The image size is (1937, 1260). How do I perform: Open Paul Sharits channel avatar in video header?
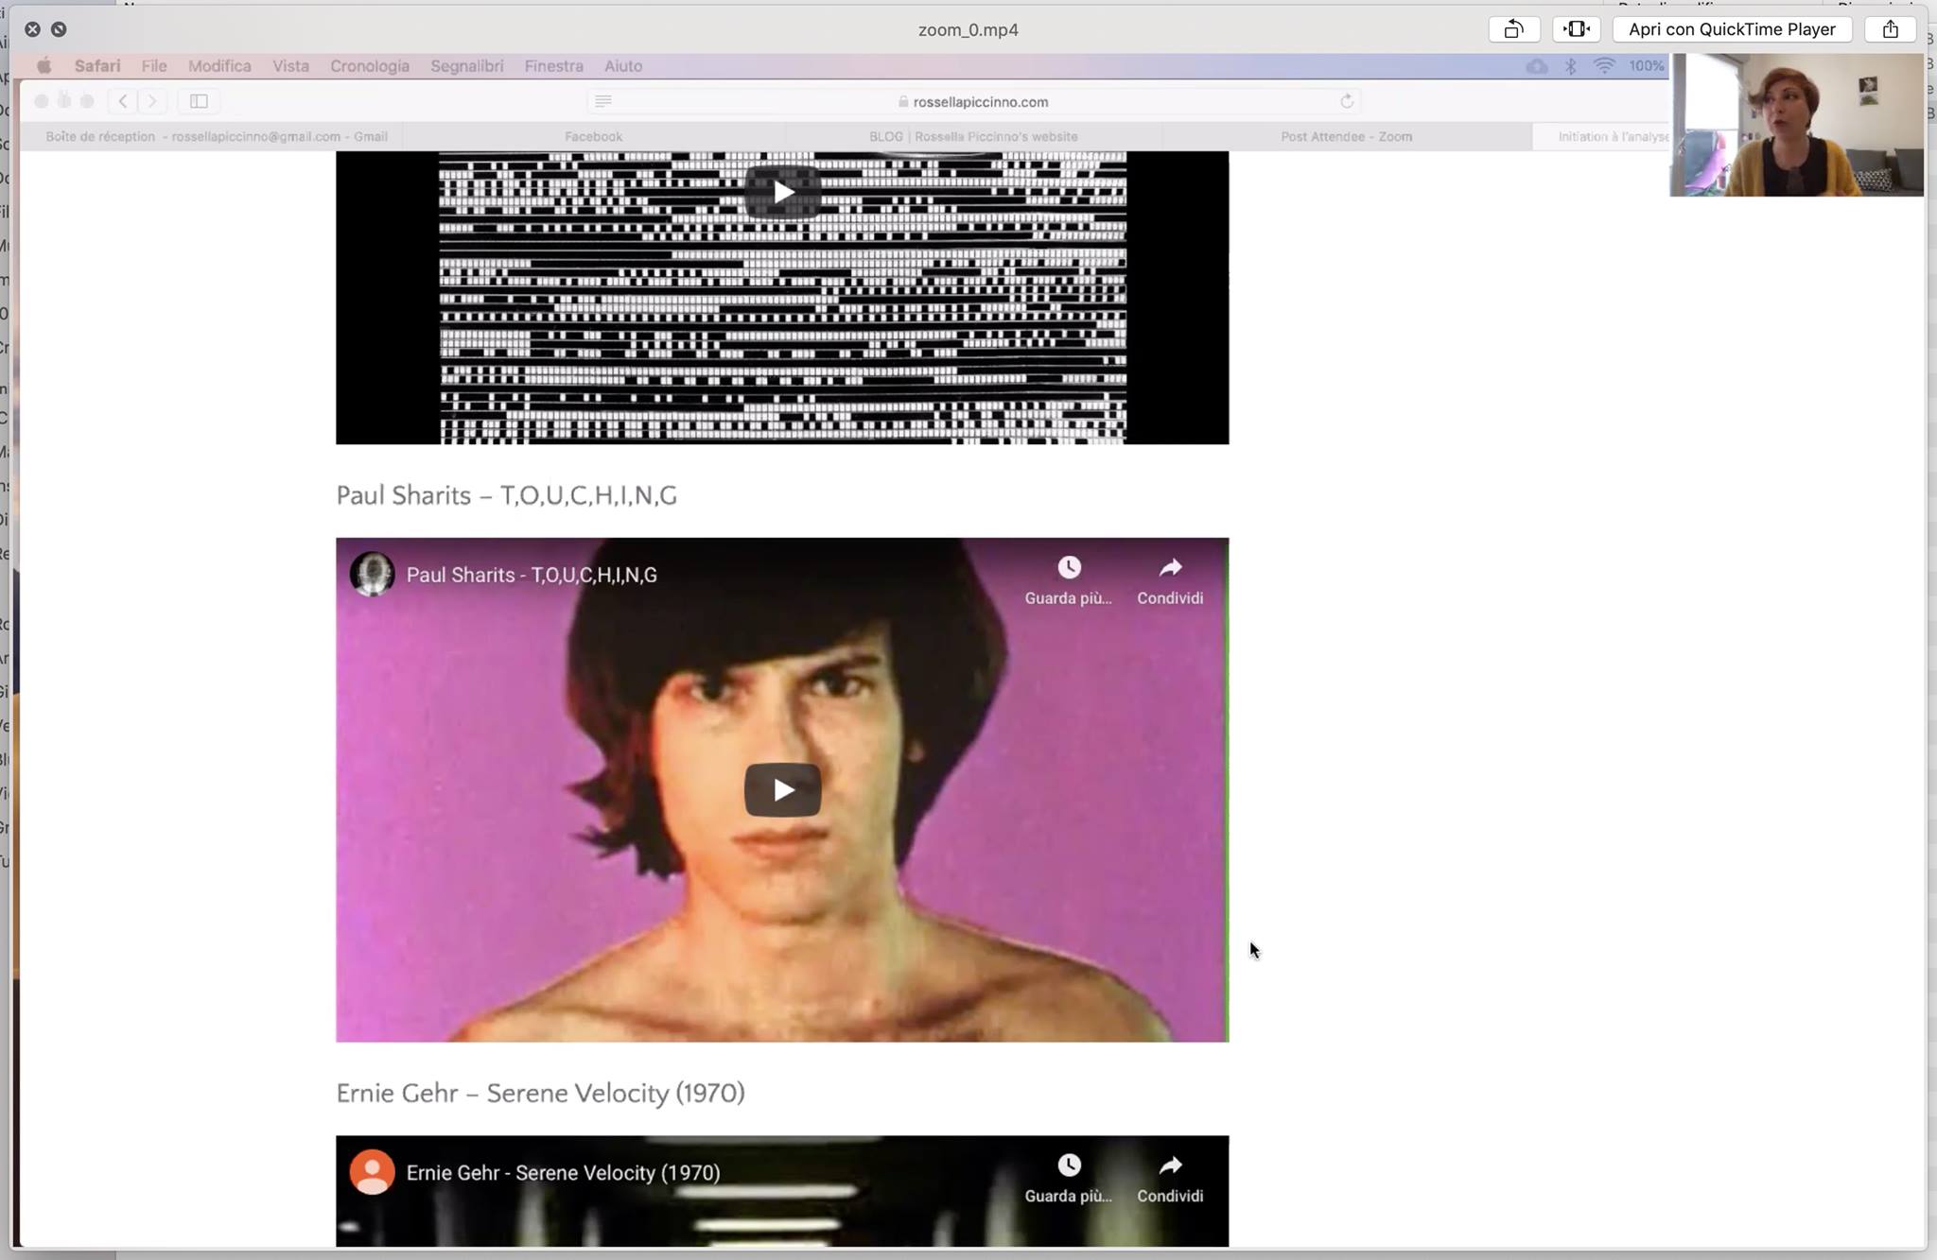[372, 574]
